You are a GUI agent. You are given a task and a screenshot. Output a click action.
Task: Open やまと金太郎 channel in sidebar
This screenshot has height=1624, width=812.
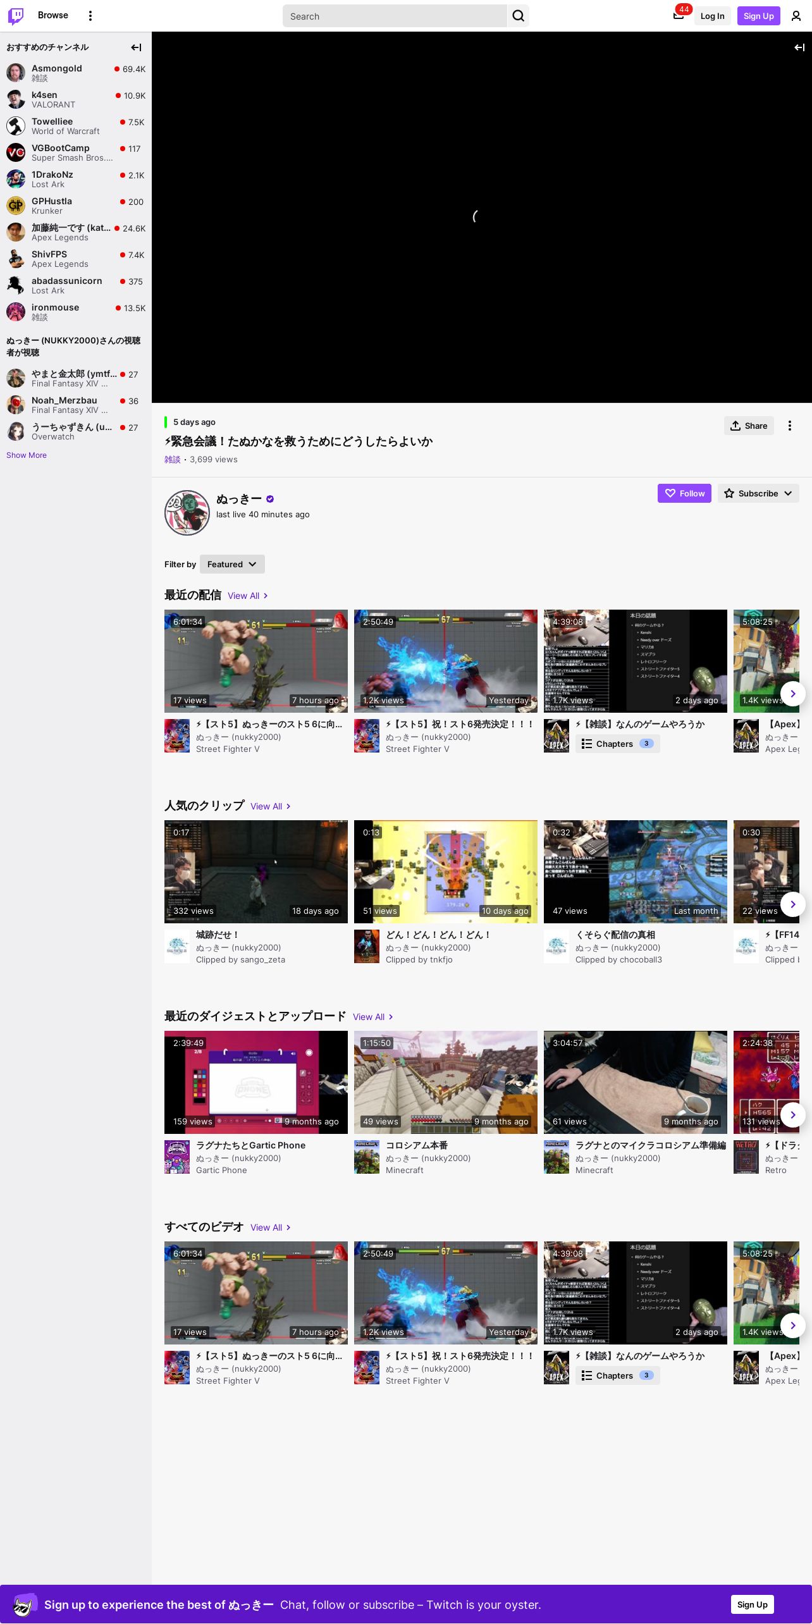coord(76,378)
